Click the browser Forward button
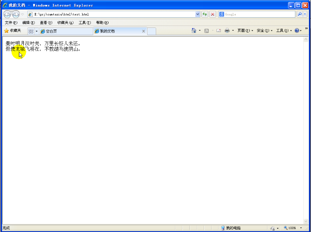Viewport: 311px width, 232px height. [16, 14]
